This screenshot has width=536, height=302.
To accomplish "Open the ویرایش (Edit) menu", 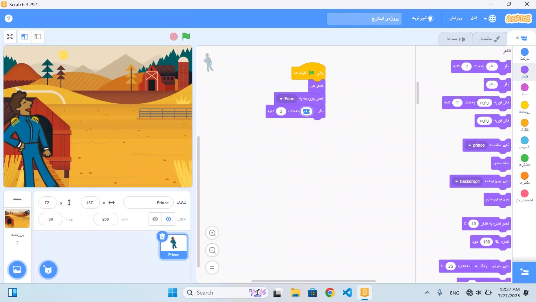I will point(456,18).
